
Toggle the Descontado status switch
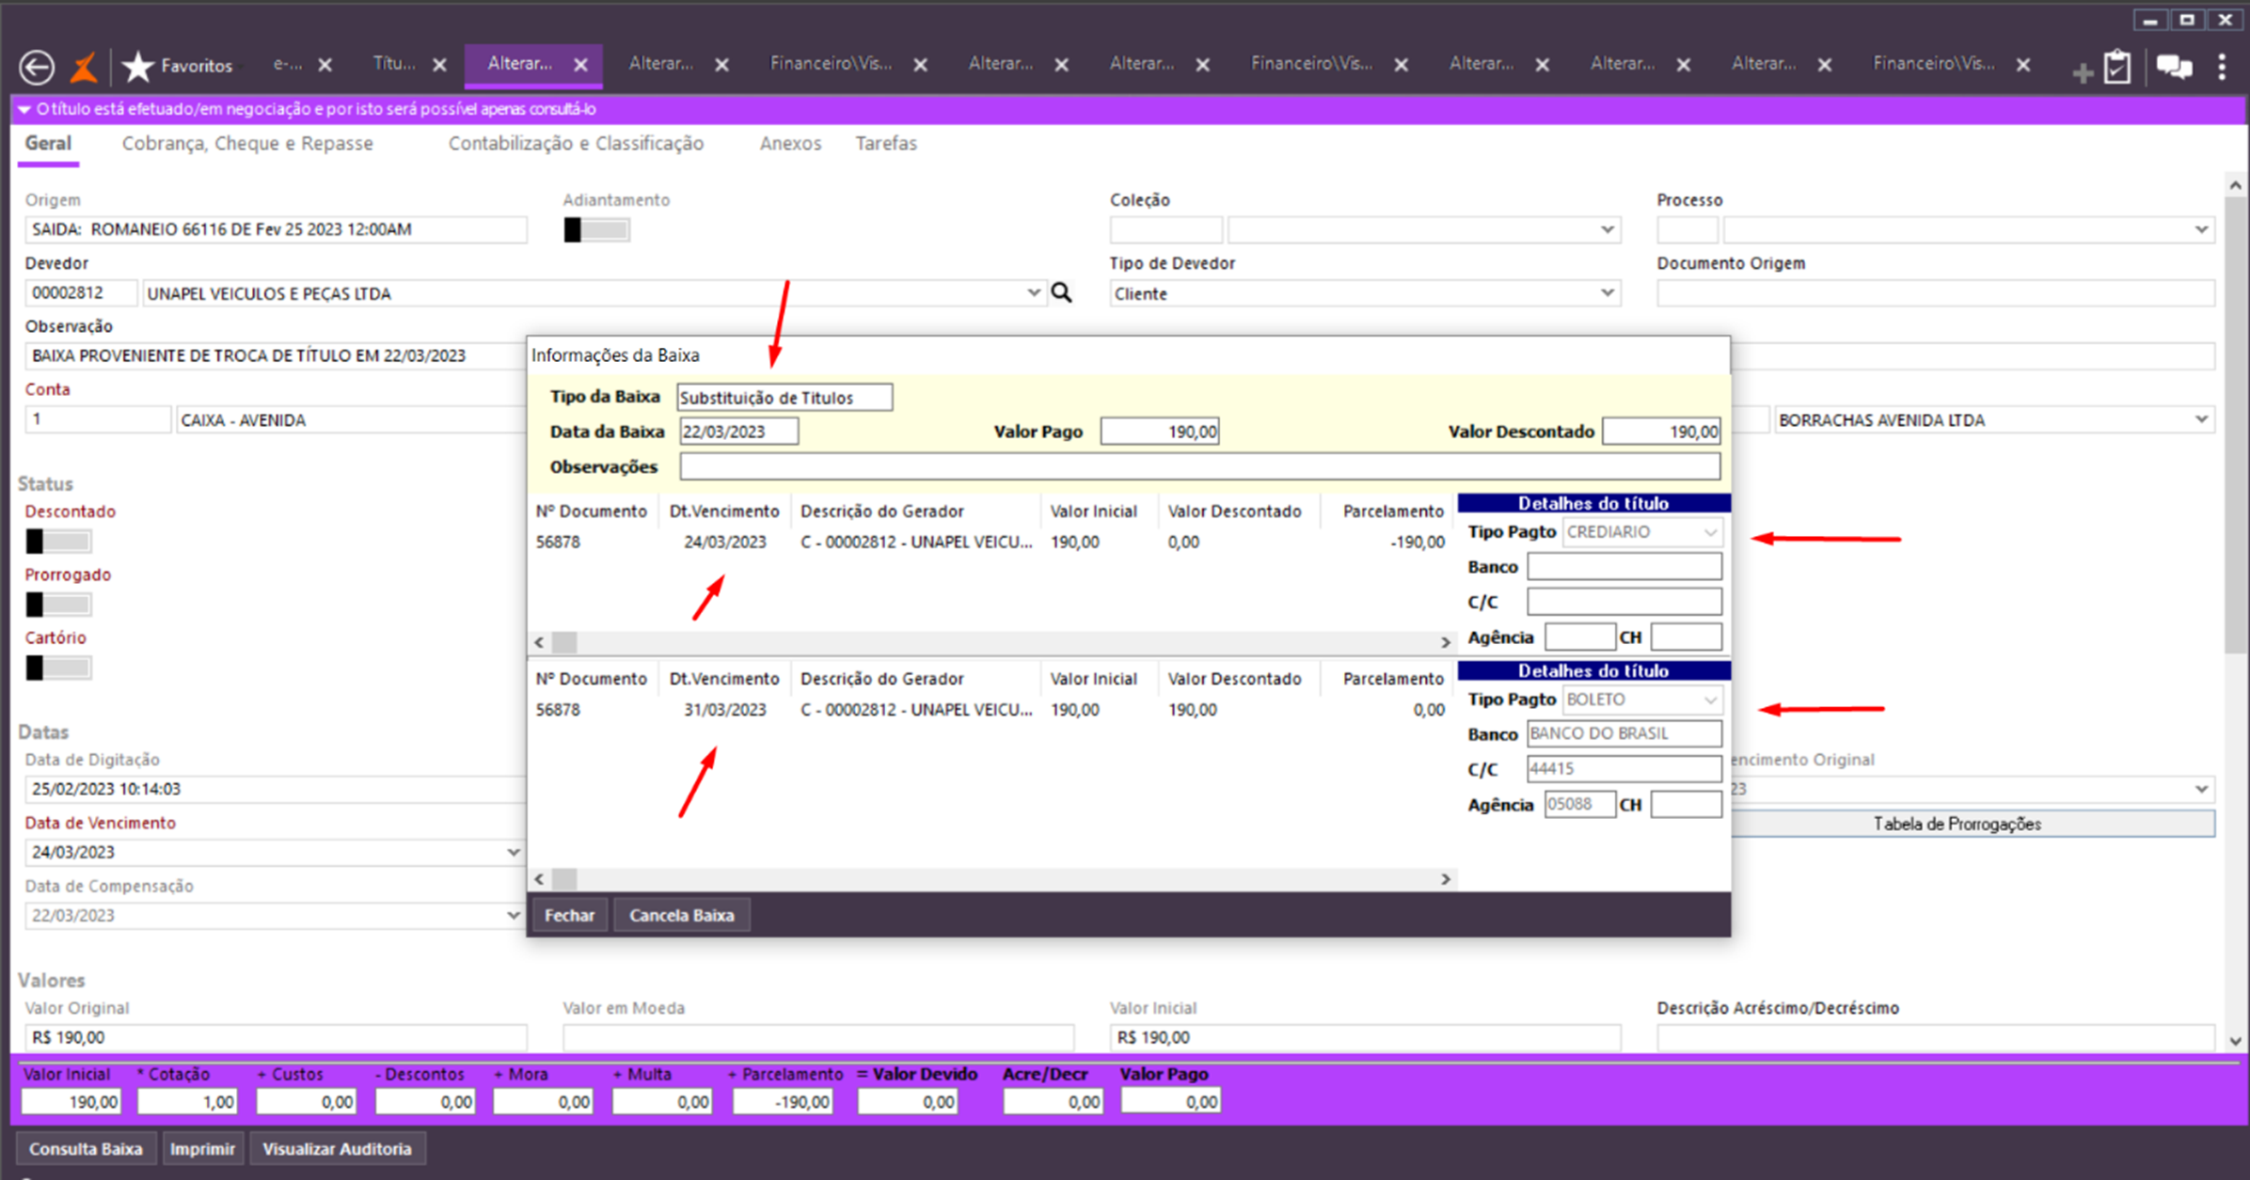click(58, 542)
